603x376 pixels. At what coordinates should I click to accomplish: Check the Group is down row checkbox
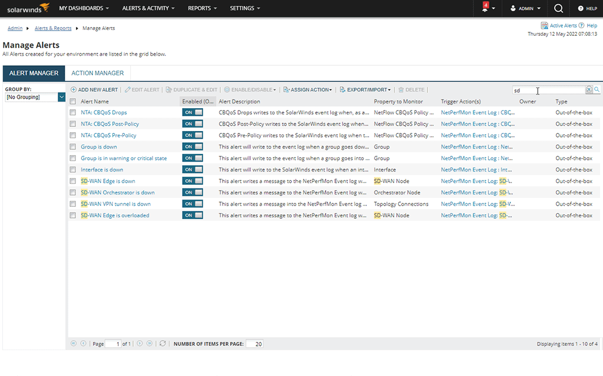point(73,146)
